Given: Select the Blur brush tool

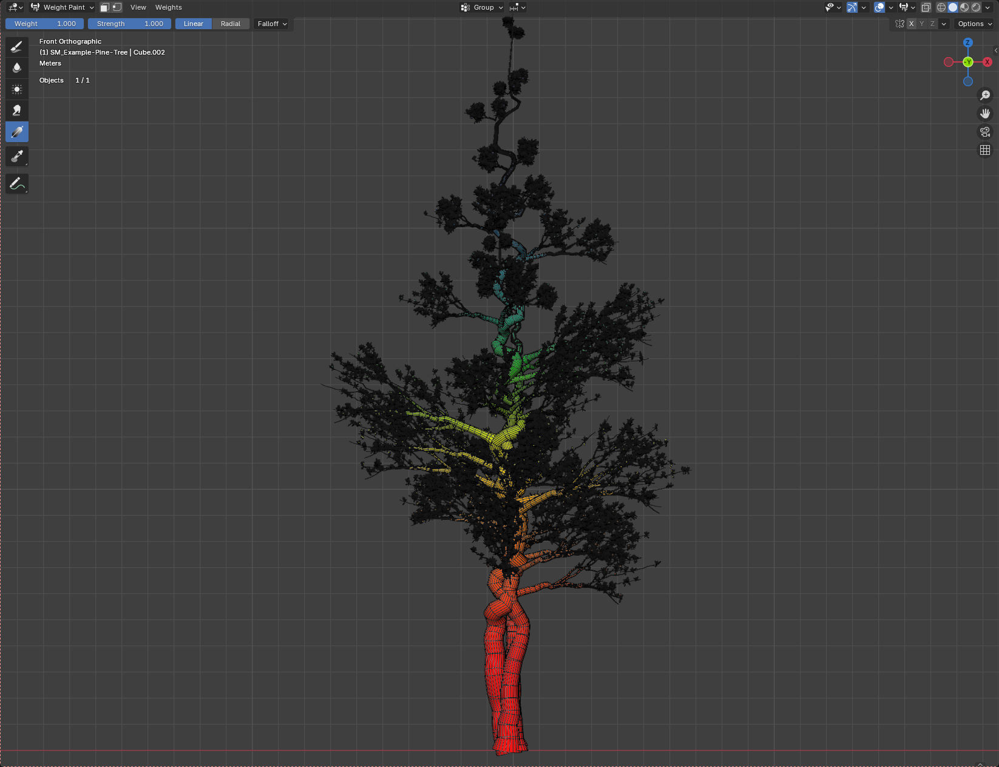Looking at the screenshot, I should point(17,68).
